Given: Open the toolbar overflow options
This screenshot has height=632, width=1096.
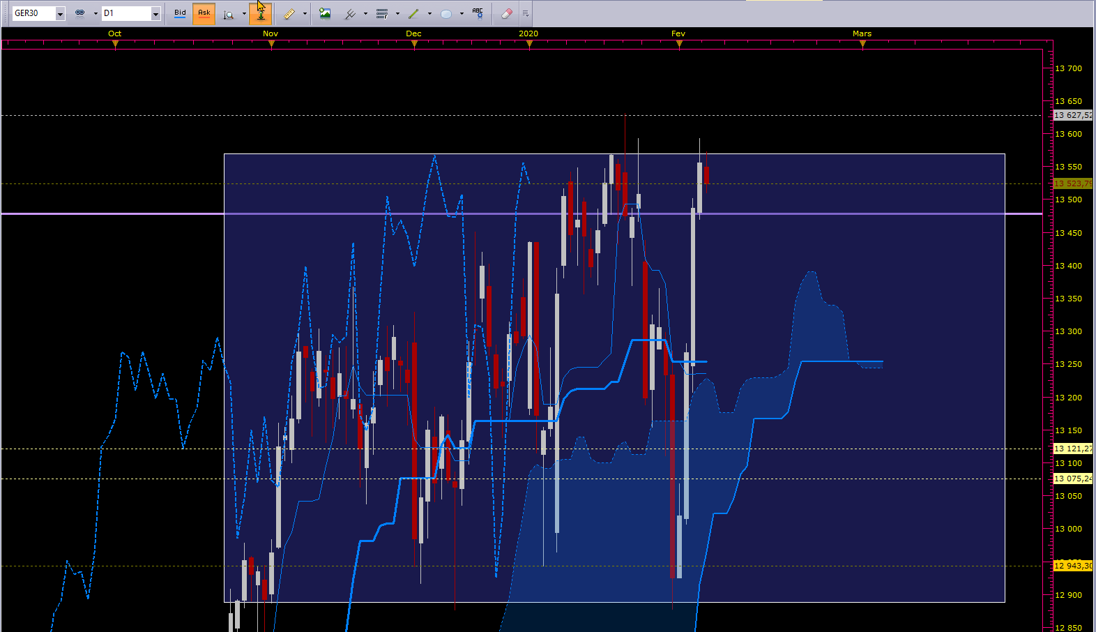Looking at the screenshot, I should pyautogui.click(x=526, y=13).
